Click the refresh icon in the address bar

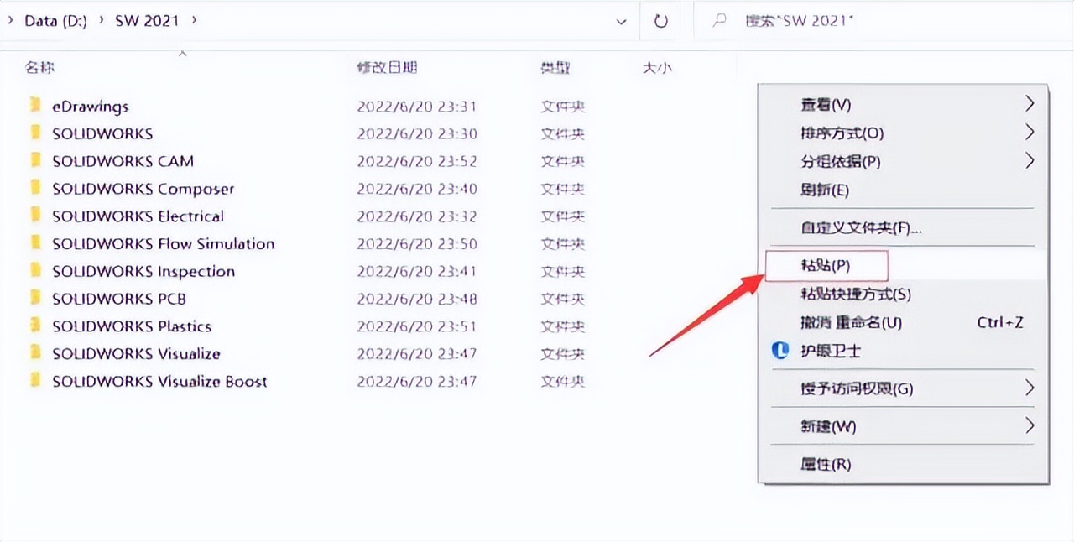click(660, 20)
